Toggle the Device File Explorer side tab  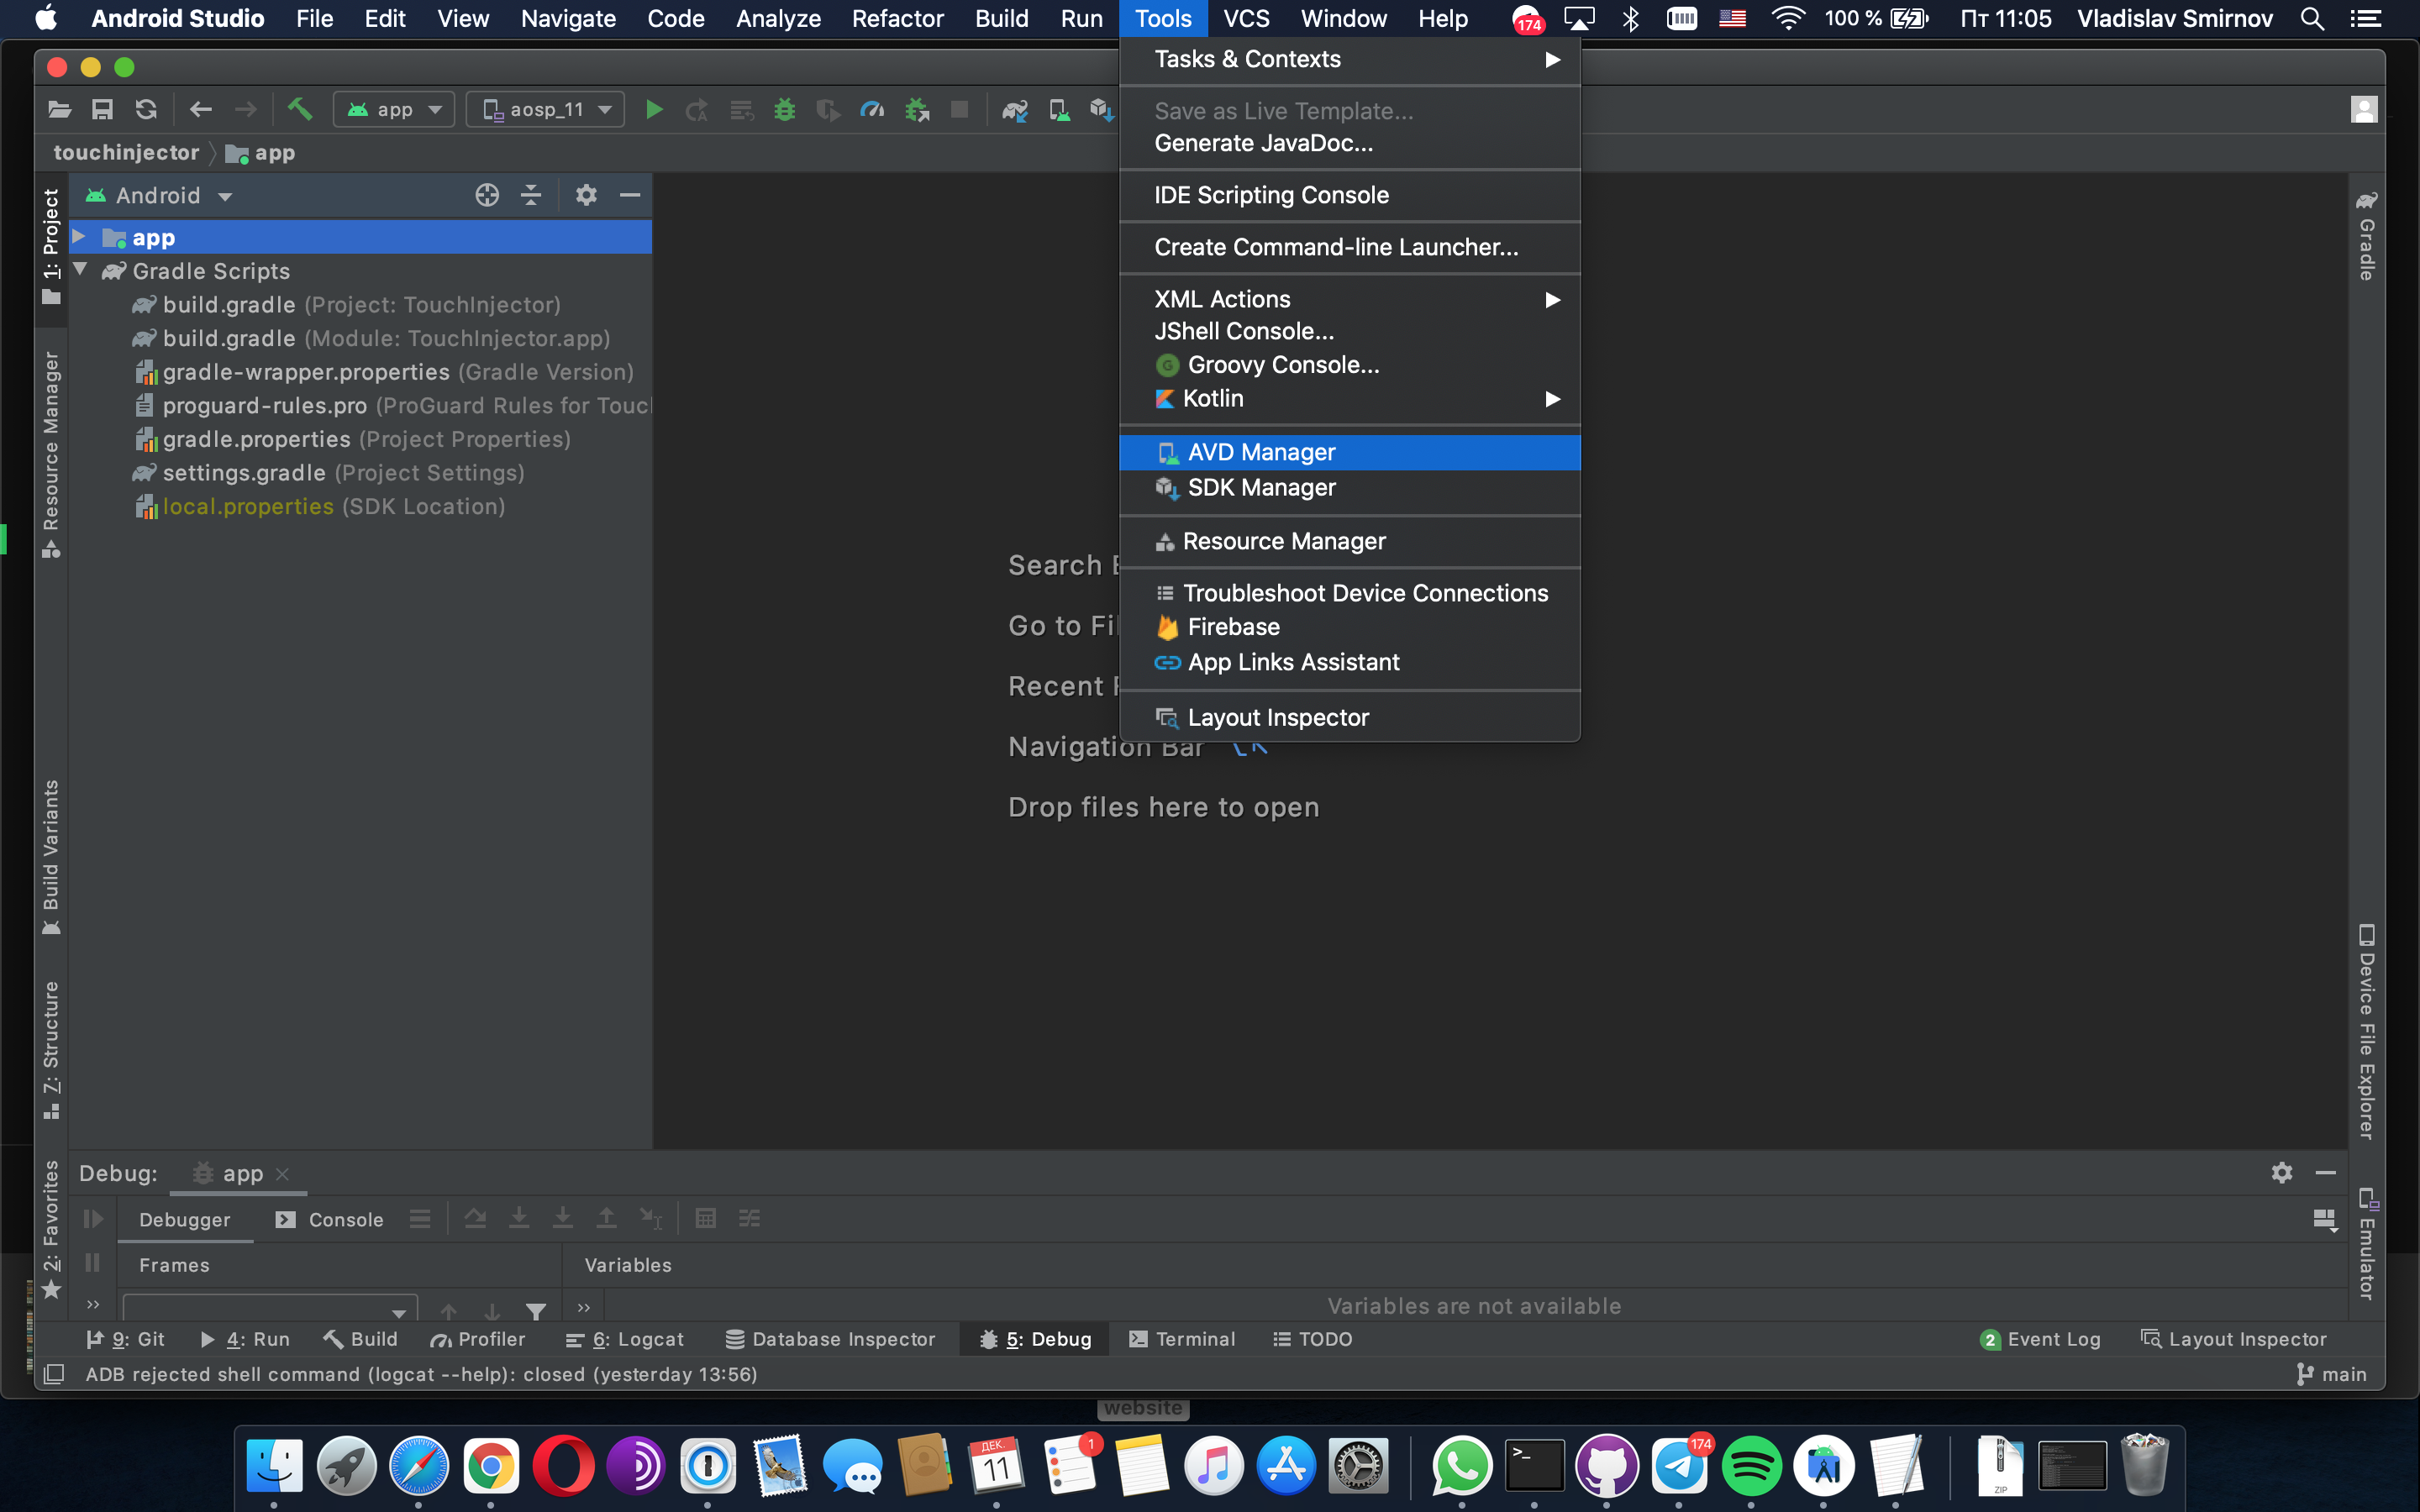pyautogui.click(x=2367, y=1031)
